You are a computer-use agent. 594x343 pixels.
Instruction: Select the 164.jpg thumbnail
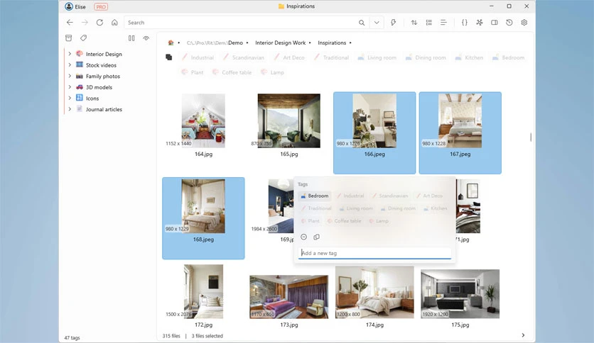pos(203,120)
